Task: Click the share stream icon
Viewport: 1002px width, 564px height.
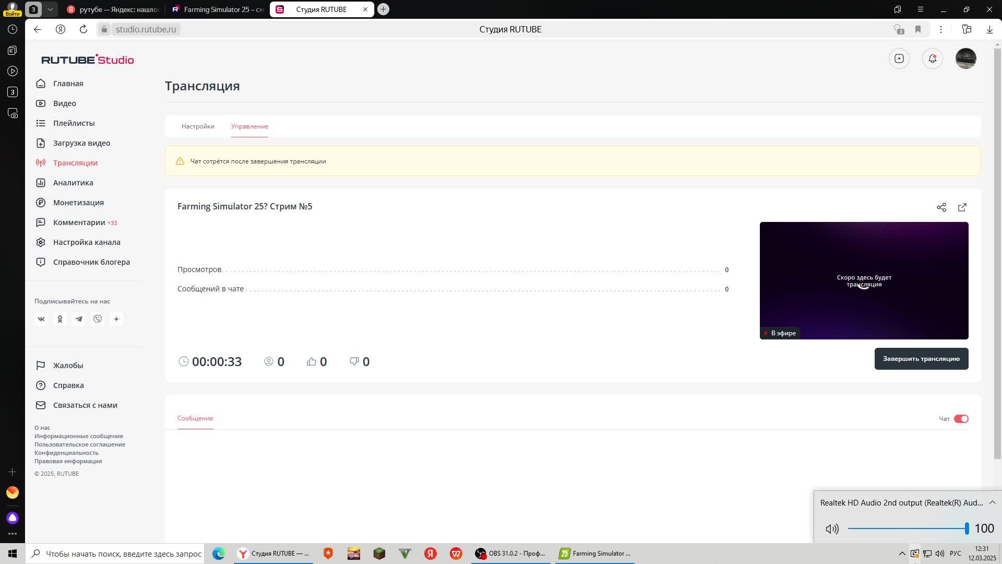Action: pyautogui.click(x=941, y=207)
